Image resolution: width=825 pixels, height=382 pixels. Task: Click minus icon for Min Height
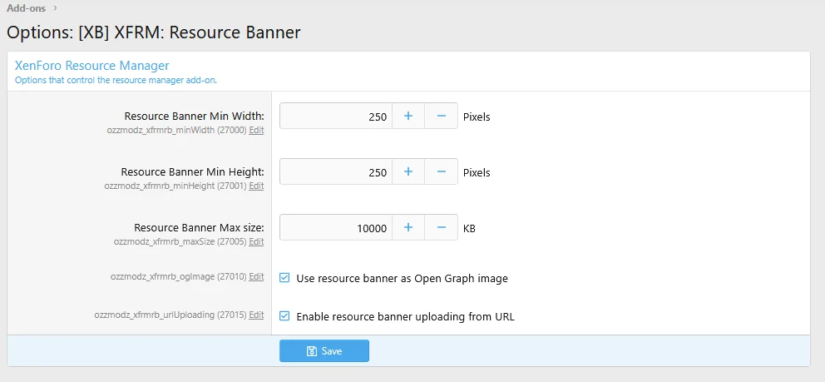[441, 172]
